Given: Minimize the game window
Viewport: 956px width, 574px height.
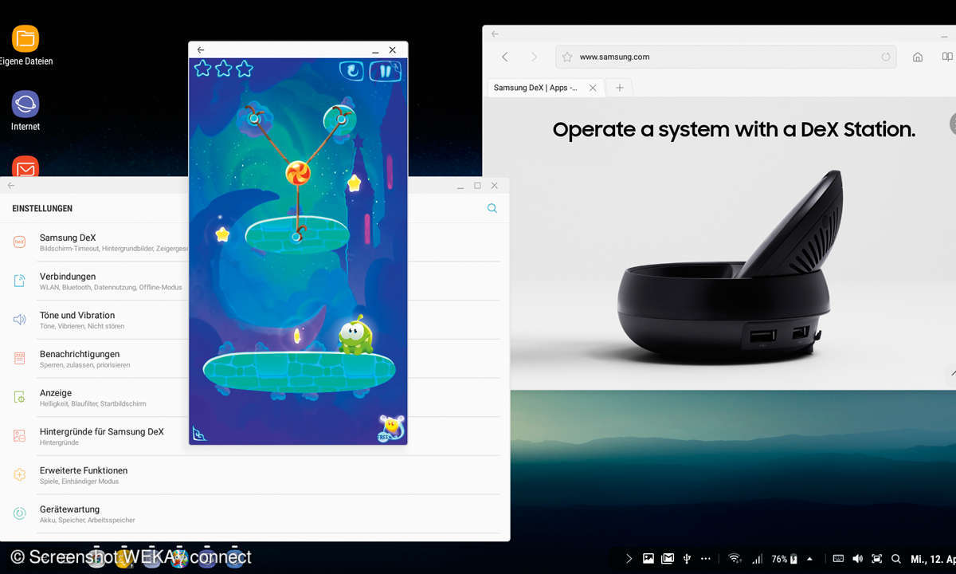Looking at the screenshot, I should click(375, 50).
